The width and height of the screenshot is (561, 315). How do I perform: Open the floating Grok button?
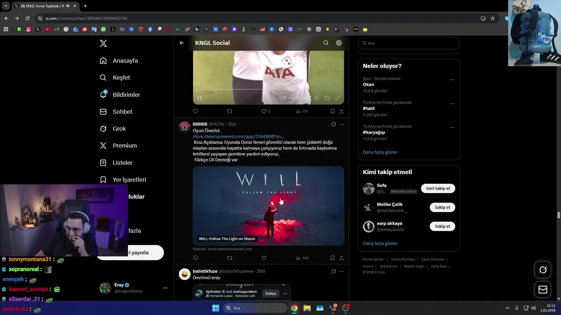point(543,270)
